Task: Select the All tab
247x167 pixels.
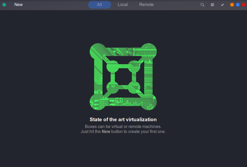Action: [100, 5]
